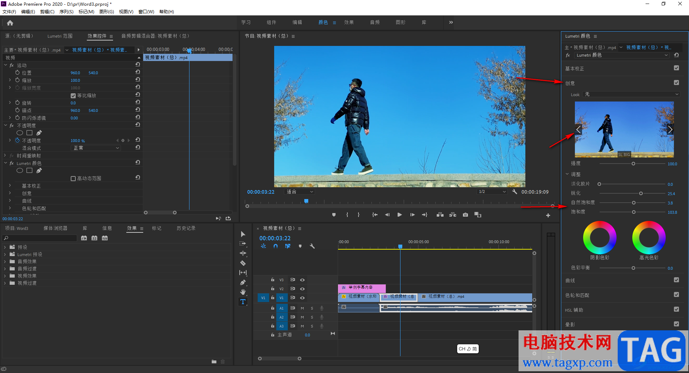Toggle Color Wheels and Match checkbox
This screenshot has width=689, height=373.
pos(676,295)
